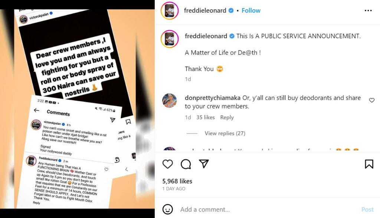Like donprettychiamaka's comment with the small heart
Viewport: 380px width, 218px height.
click(371, 100)
